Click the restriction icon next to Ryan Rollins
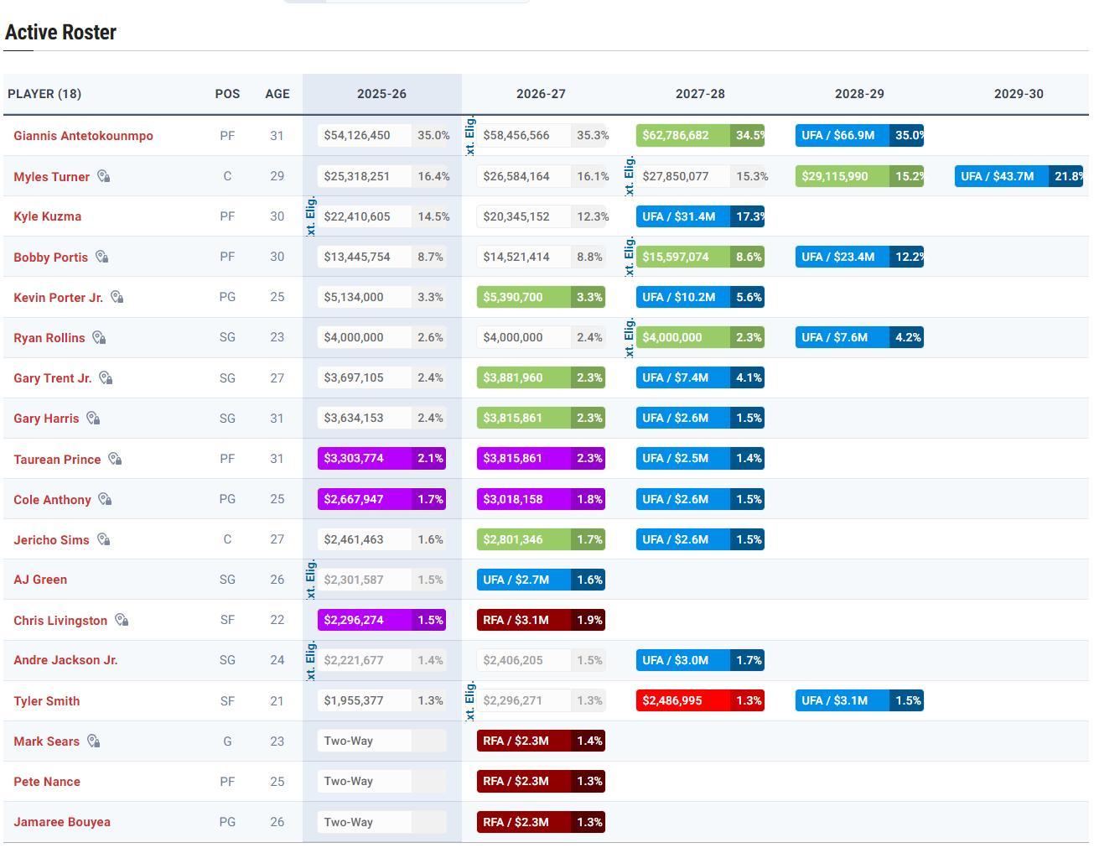The image size is (1094, 848). pyautogui.click(x=99, y=337)
